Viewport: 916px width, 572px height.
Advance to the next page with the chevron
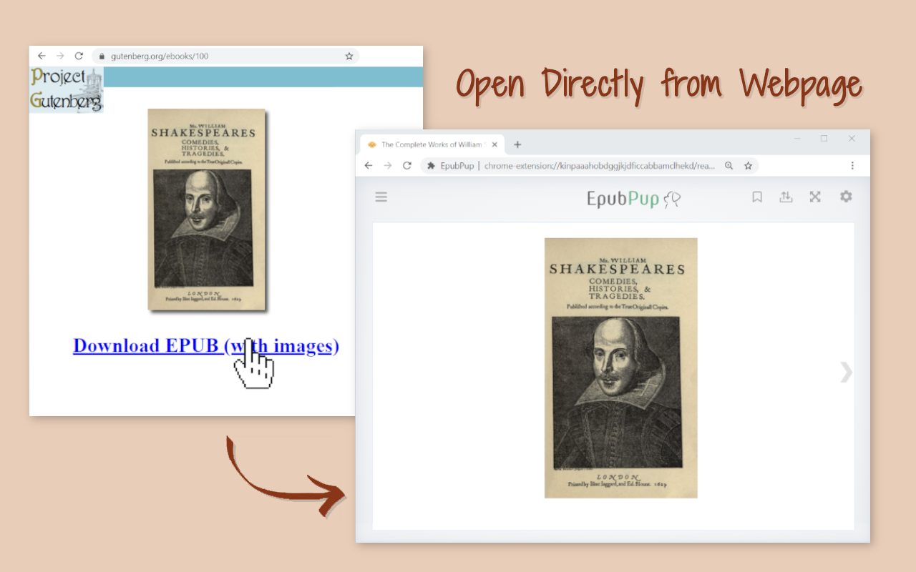tap(846, 372)
